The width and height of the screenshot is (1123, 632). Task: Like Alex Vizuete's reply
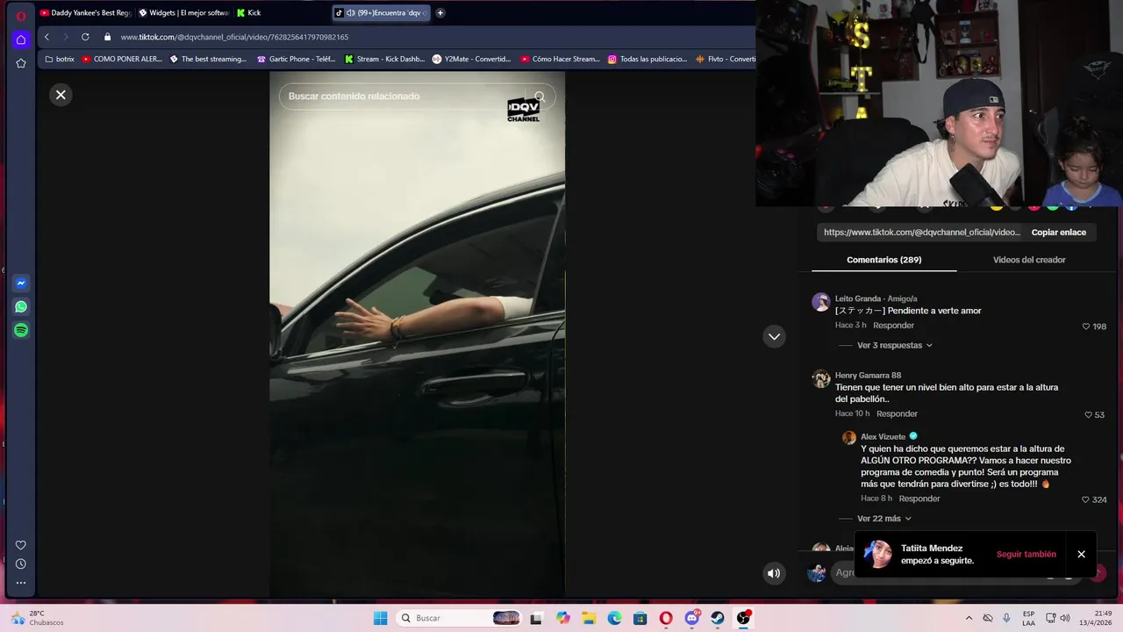1085,499
